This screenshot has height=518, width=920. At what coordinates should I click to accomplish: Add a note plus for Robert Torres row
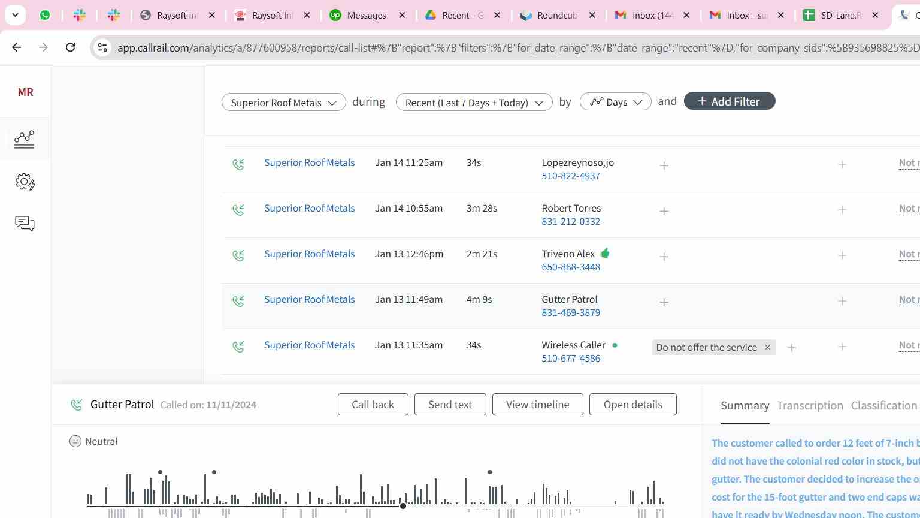tap(842, 210)
